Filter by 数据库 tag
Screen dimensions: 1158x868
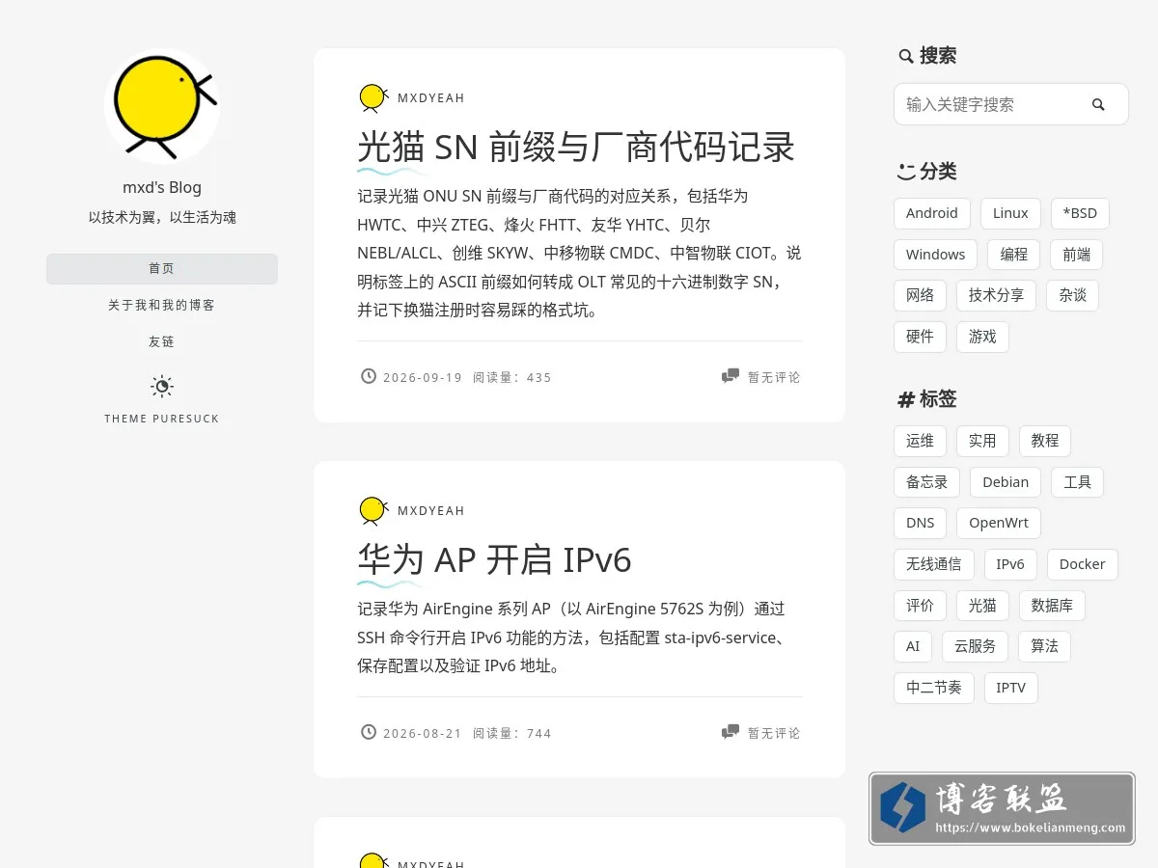pos(1052,606)
